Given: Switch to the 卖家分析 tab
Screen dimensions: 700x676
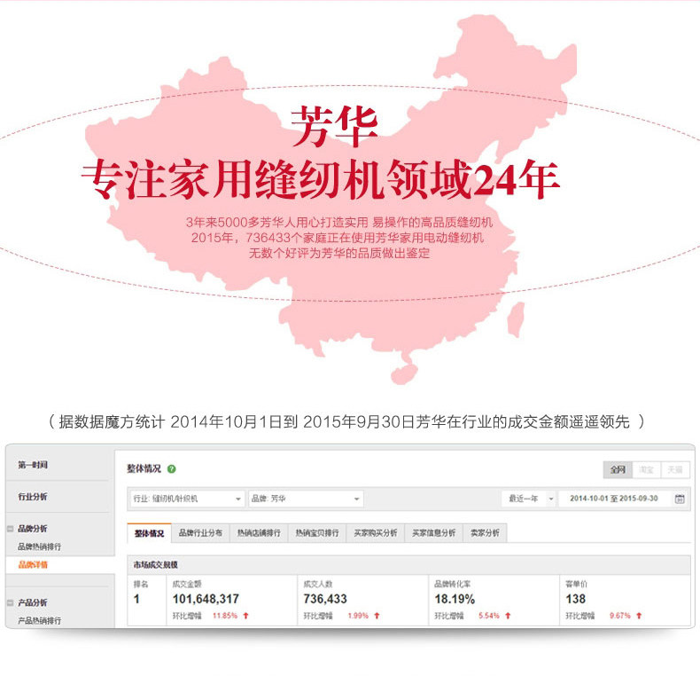Looking at the screenshot, I should point(485,533).
